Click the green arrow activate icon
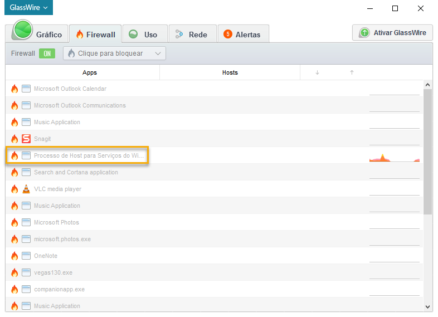The height and width of the screenshot is (317, 438). pyautogui.click(x=364, y=33)
